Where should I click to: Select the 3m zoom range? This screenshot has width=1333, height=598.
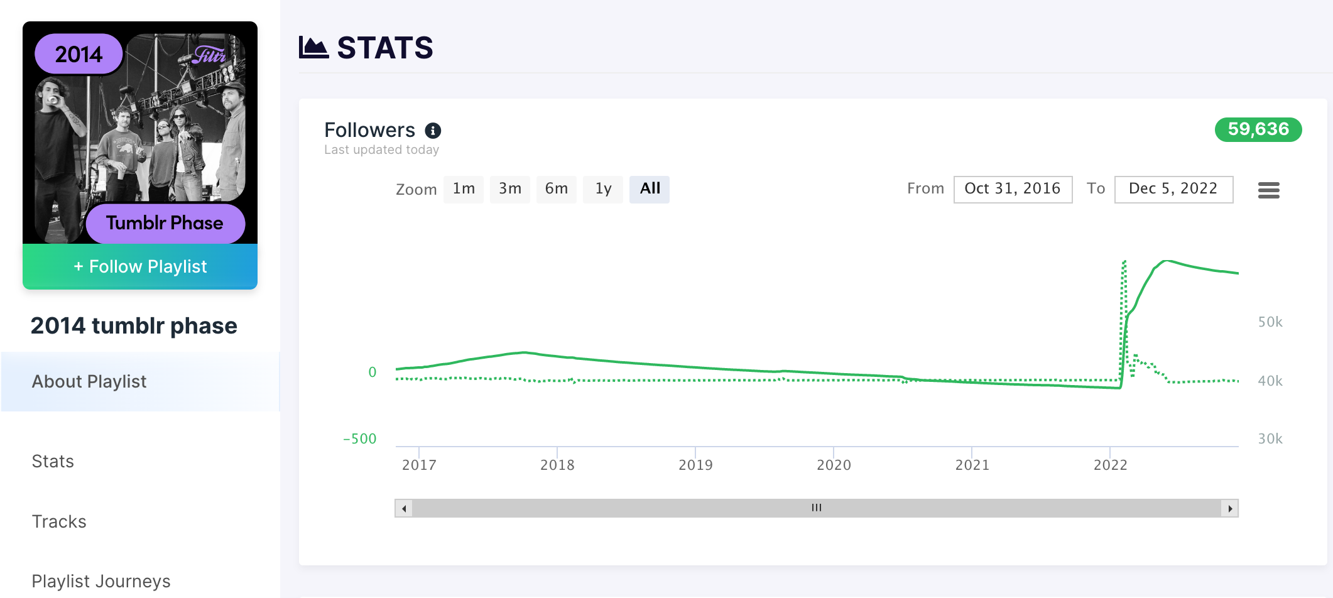[x=509, y=189]
